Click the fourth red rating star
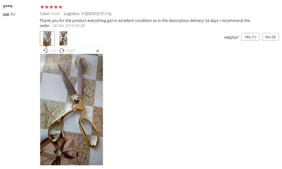The width and height of the screenshot is (282, 169). (x=56, y=7)
